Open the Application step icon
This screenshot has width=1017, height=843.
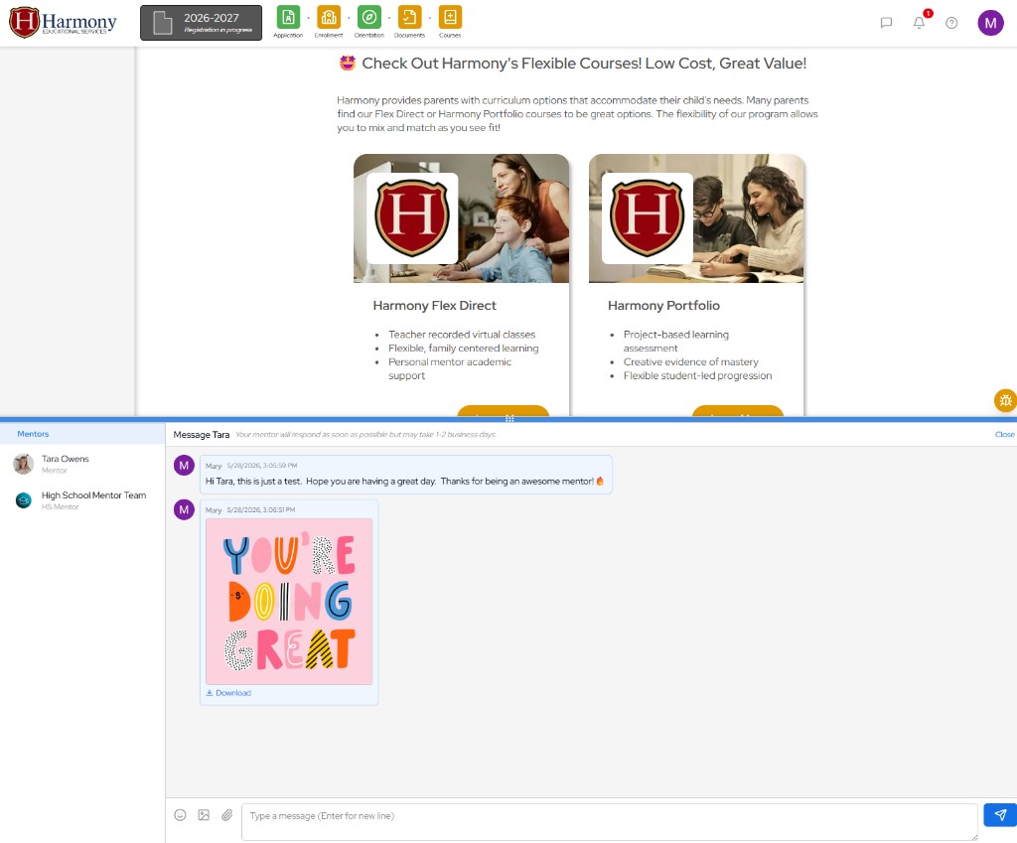(288, 18)
